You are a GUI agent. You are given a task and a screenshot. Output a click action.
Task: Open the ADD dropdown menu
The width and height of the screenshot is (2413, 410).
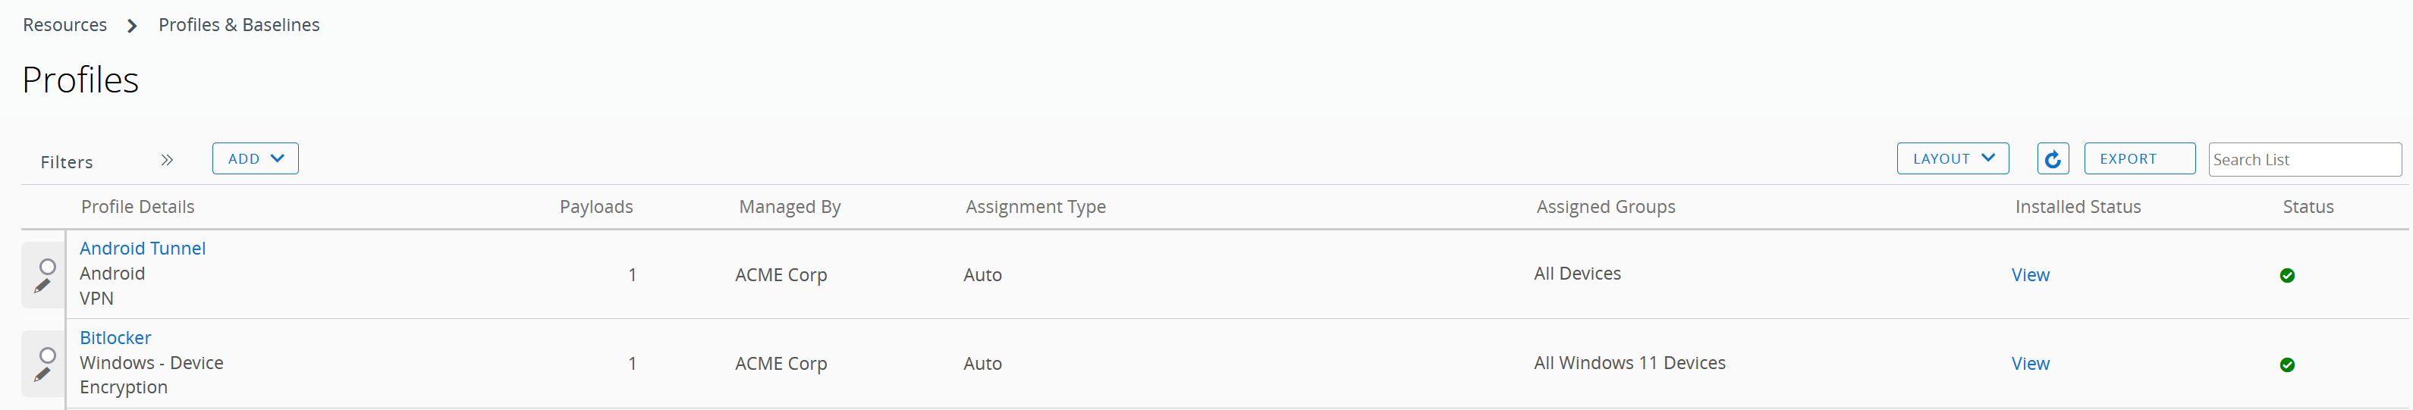[255, 159]
